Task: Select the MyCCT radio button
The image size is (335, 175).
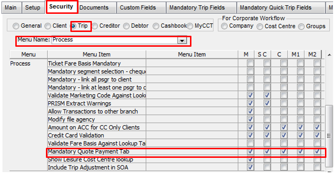Action: pos(190,26)
